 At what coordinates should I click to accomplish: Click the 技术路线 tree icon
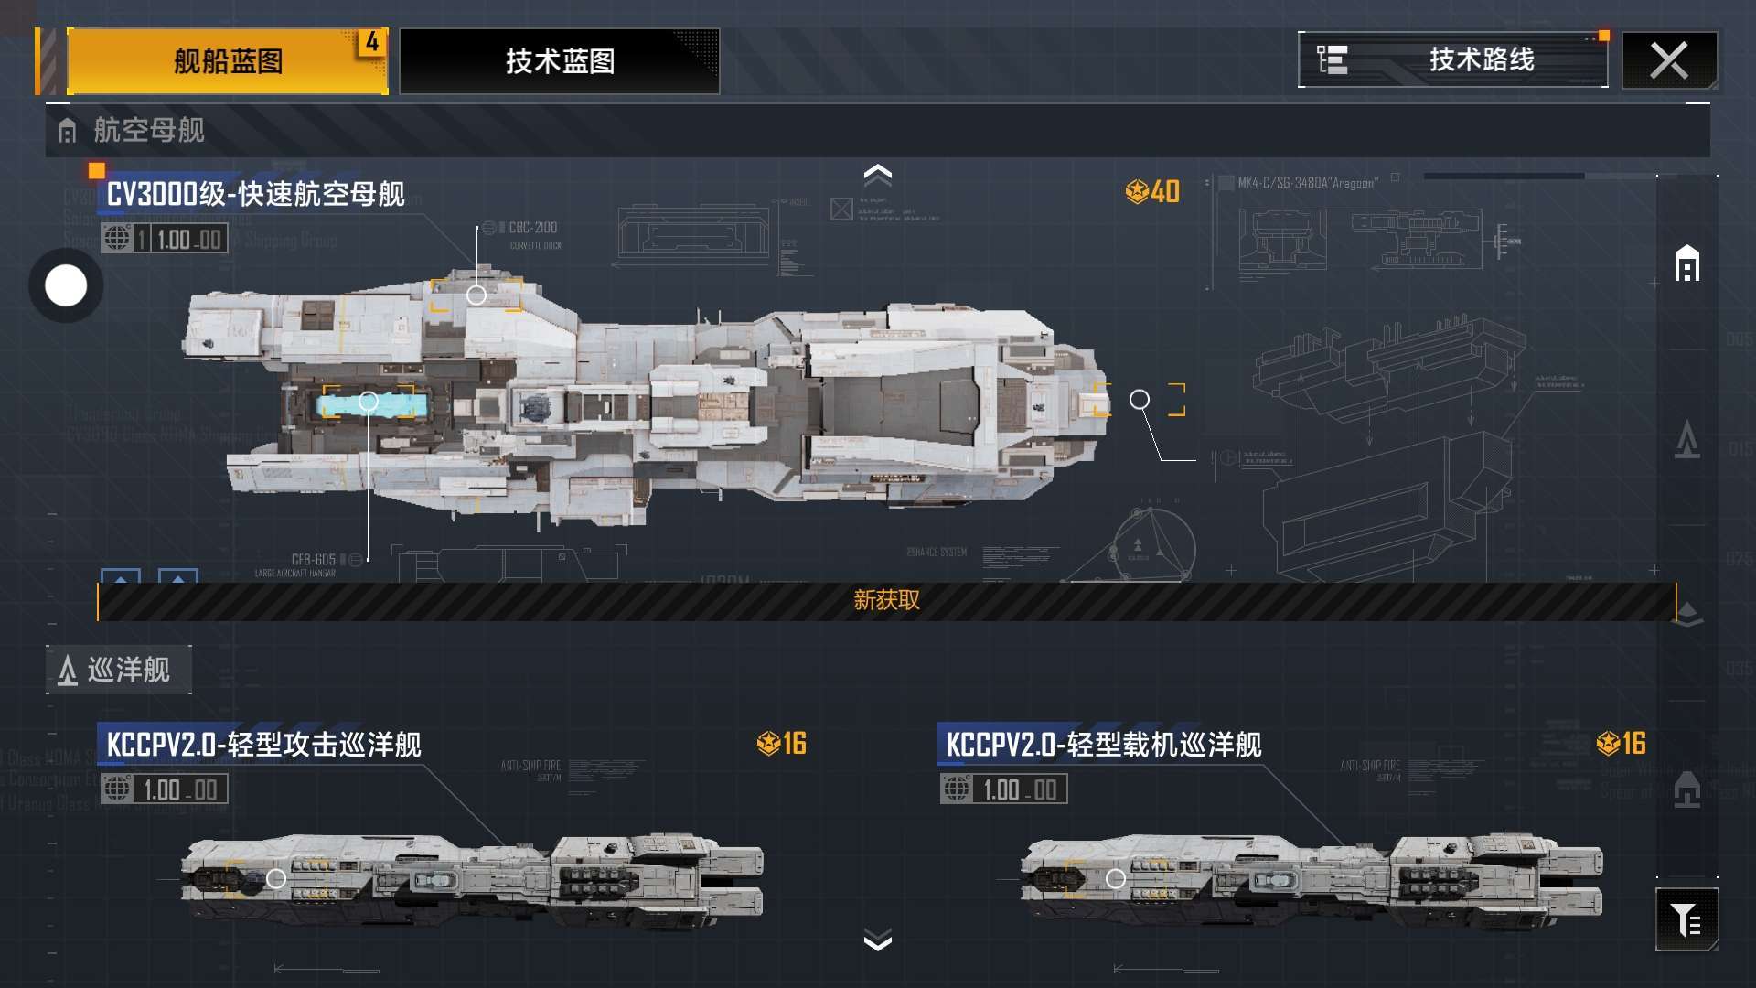click(1332, 59)
